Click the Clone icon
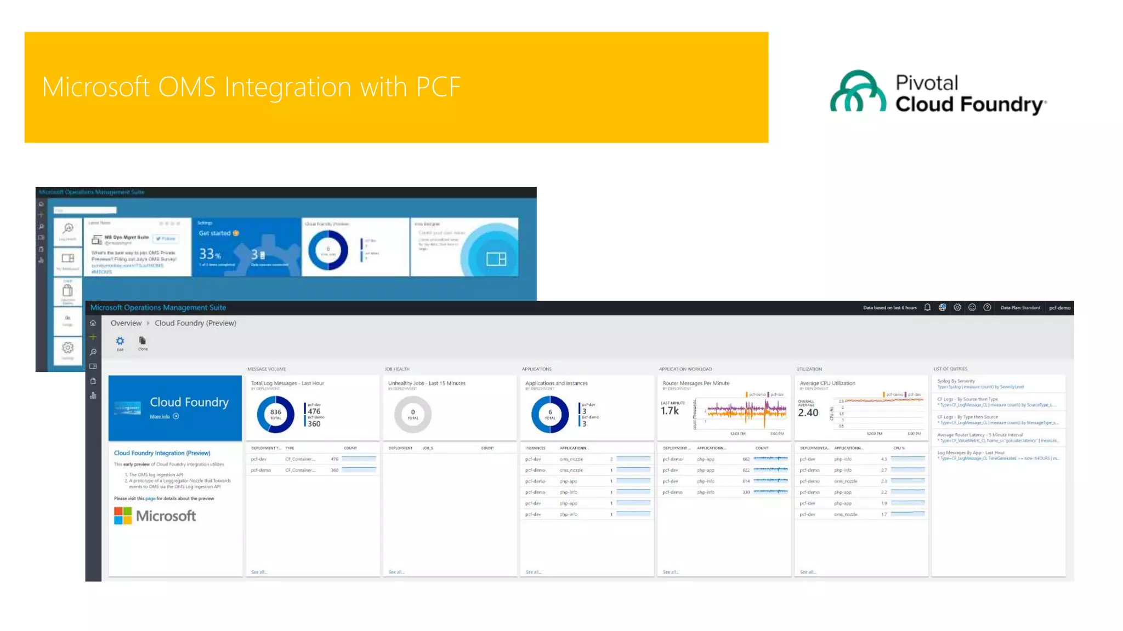Screen dimensions: 1123x631 143,342
